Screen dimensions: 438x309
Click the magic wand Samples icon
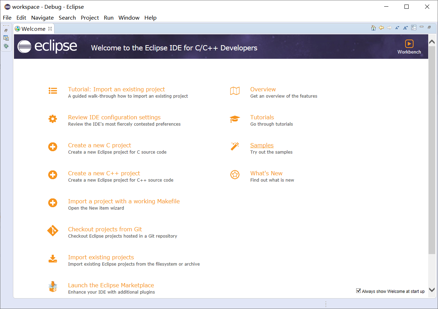[235, 147]
